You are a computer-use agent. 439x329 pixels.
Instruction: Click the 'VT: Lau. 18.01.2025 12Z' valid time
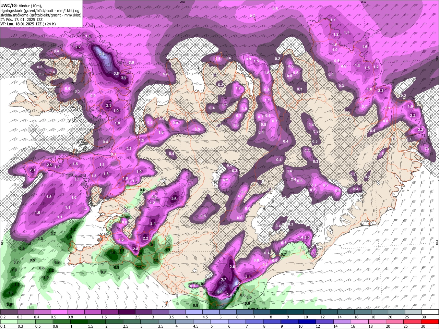[x=21, y=24]
